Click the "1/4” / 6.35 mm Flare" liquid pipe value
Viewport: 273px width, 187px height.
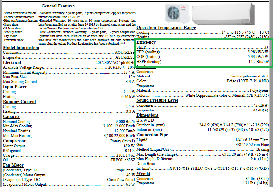(252, 140)
